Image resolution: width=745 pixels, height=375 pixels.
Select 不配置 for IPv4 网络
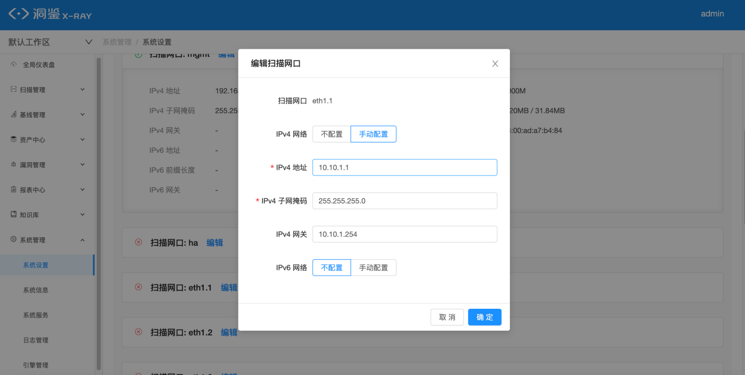click(332, 134)
